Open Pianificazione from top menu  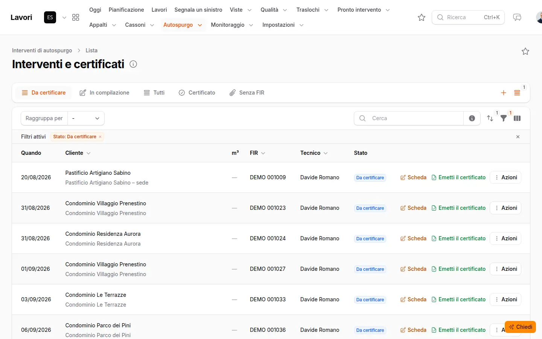(126, 10)
